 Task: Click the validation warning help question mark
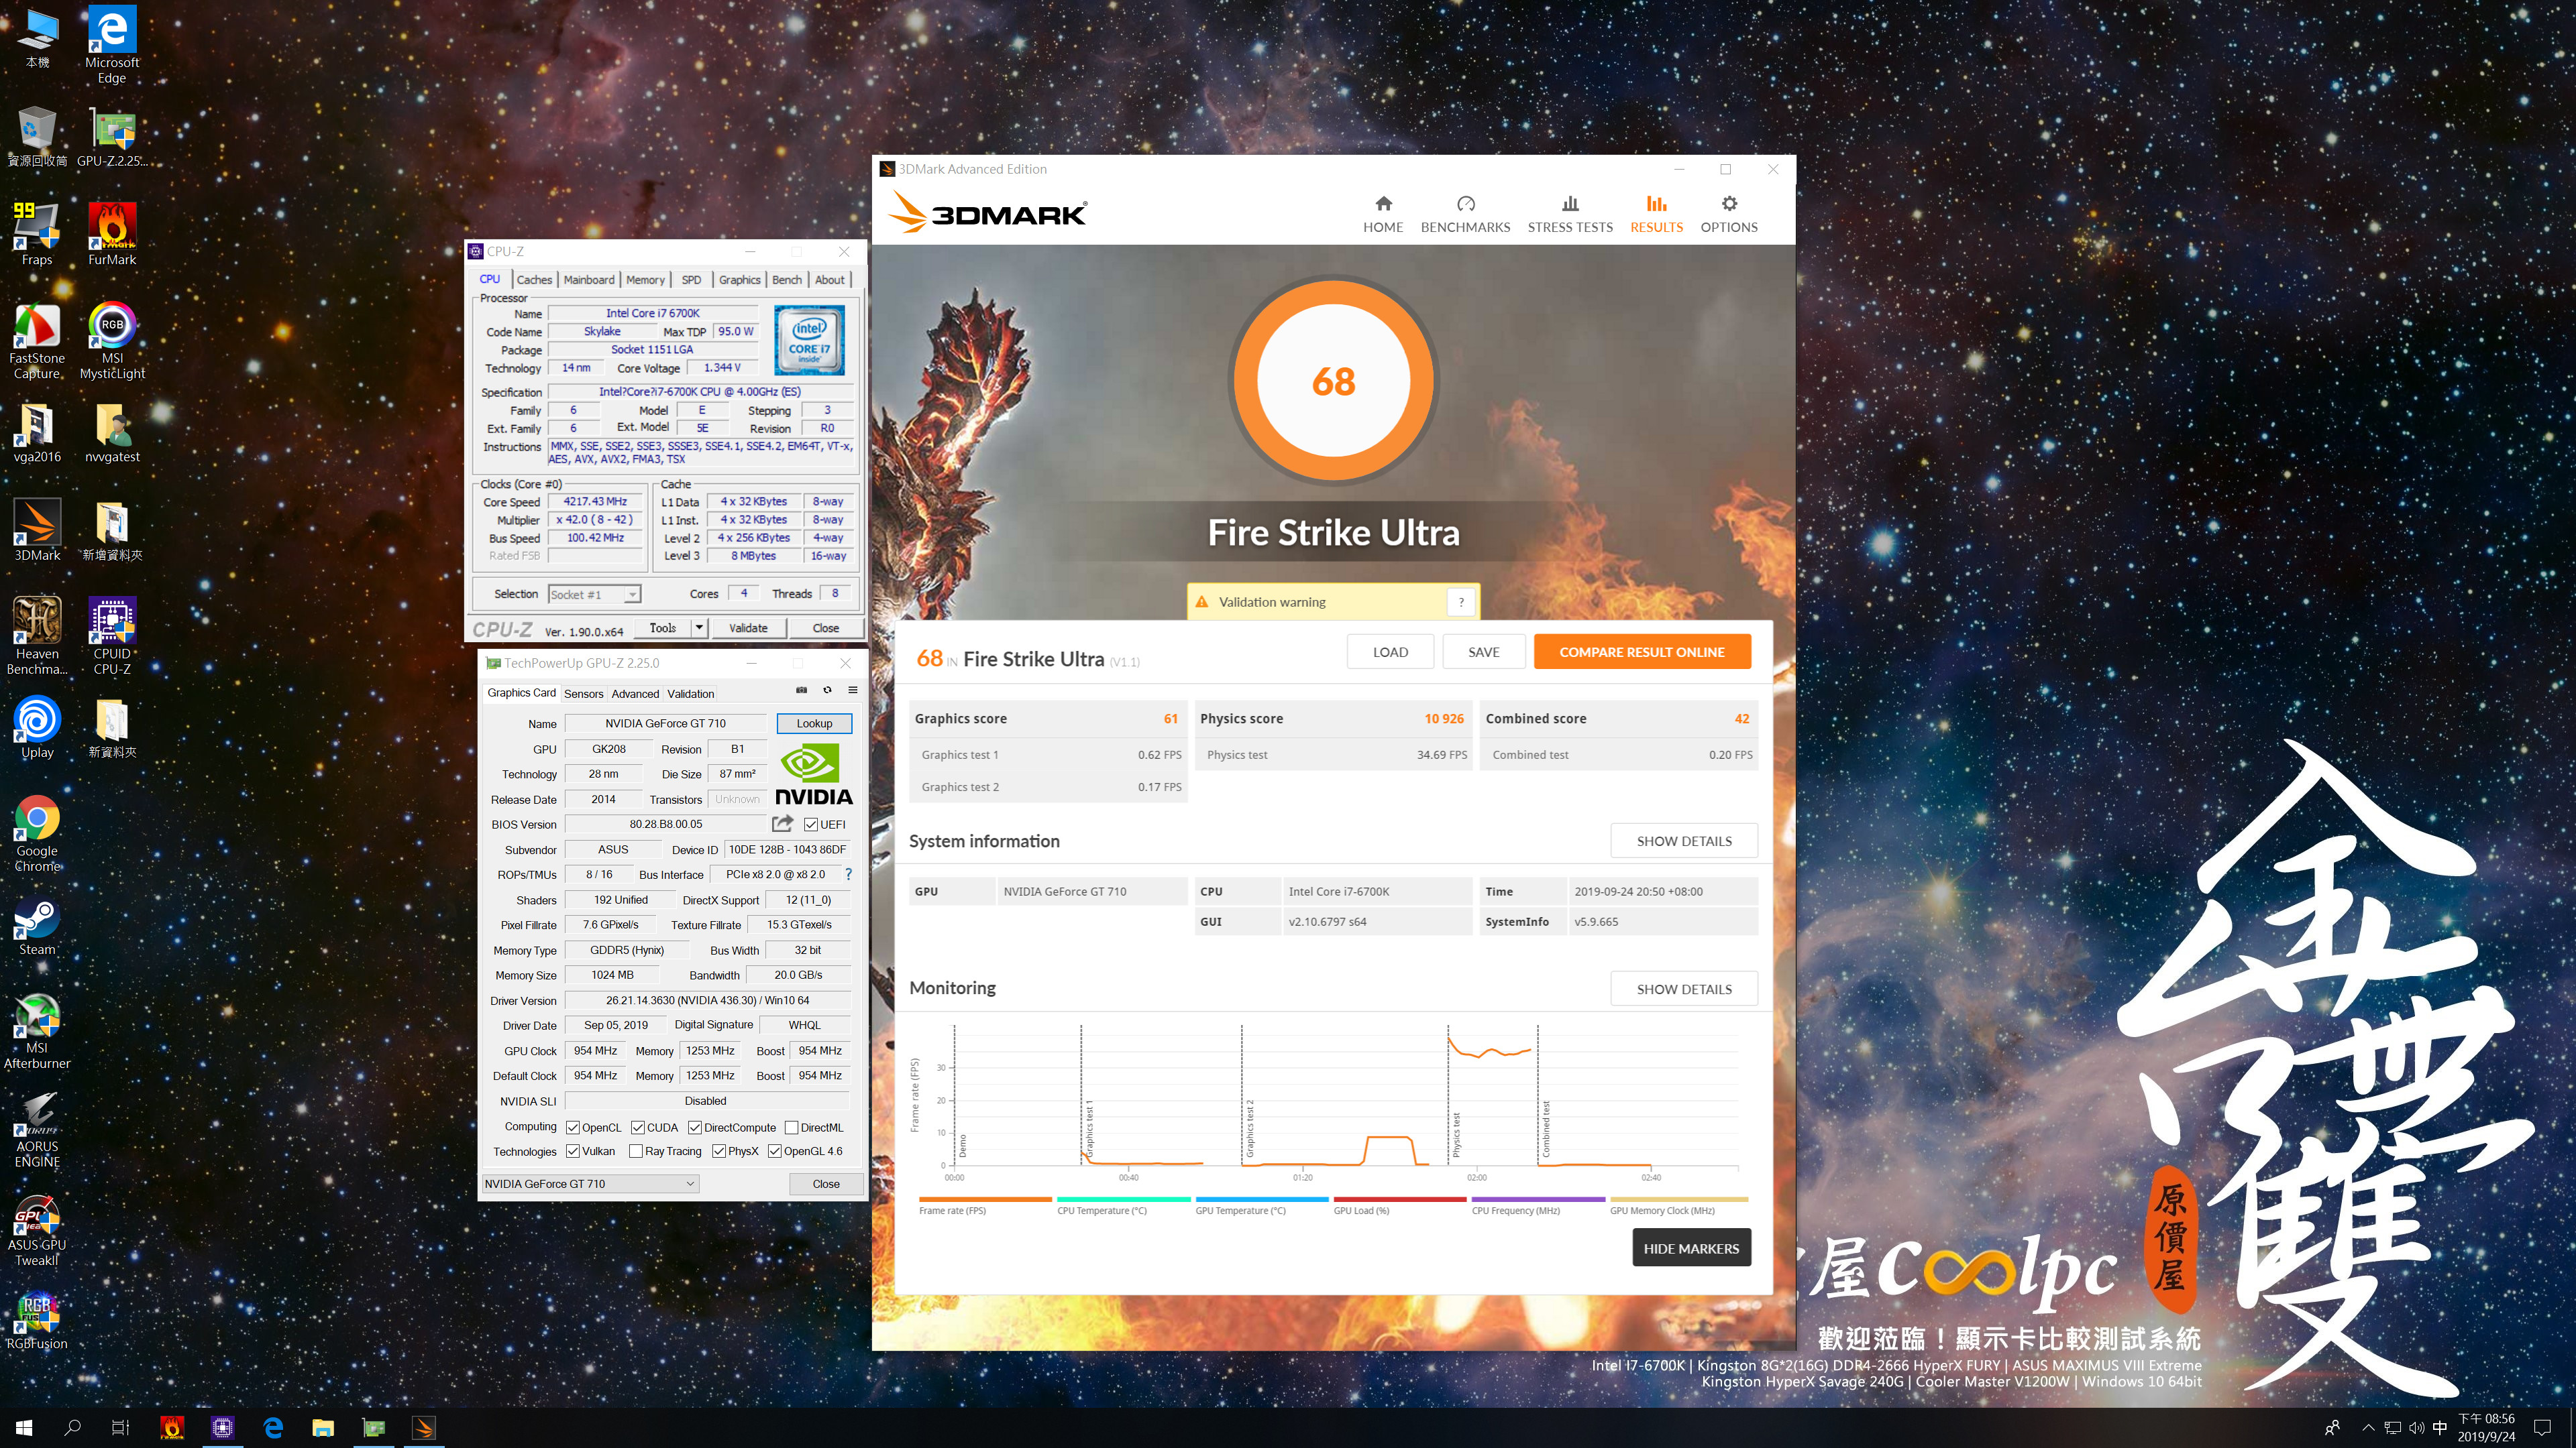tap(1461, 601)
